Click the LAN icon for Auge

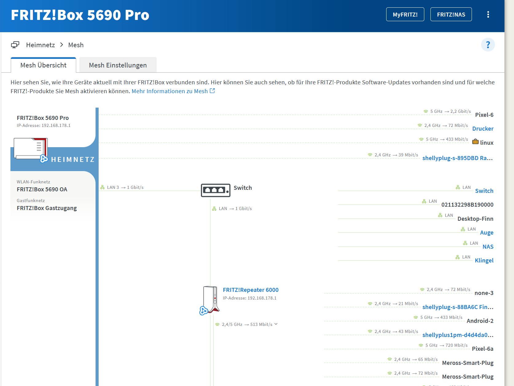point(463,229)
